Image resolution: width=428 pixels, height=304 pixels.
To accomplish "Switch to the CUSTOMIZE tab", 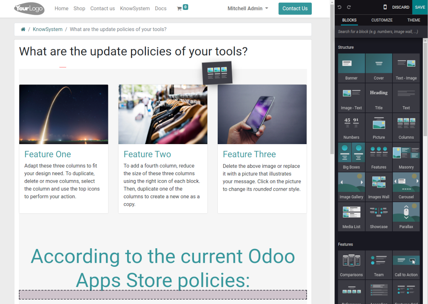I will pos(381,20).
